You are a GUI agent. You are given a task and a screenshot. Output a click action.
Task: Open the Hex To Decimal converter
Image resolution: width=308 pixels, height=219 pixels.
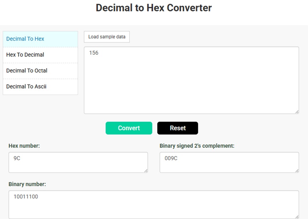pyautogui.click(x=25, y=55)
